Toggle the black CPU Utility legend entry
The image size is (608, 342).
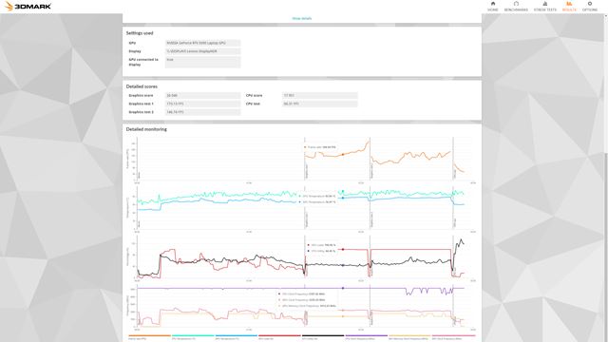click(323, 337)
